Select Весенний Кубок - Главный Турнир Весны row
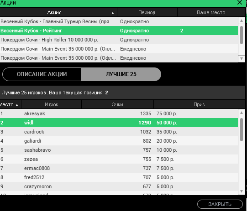 point(119,21)
